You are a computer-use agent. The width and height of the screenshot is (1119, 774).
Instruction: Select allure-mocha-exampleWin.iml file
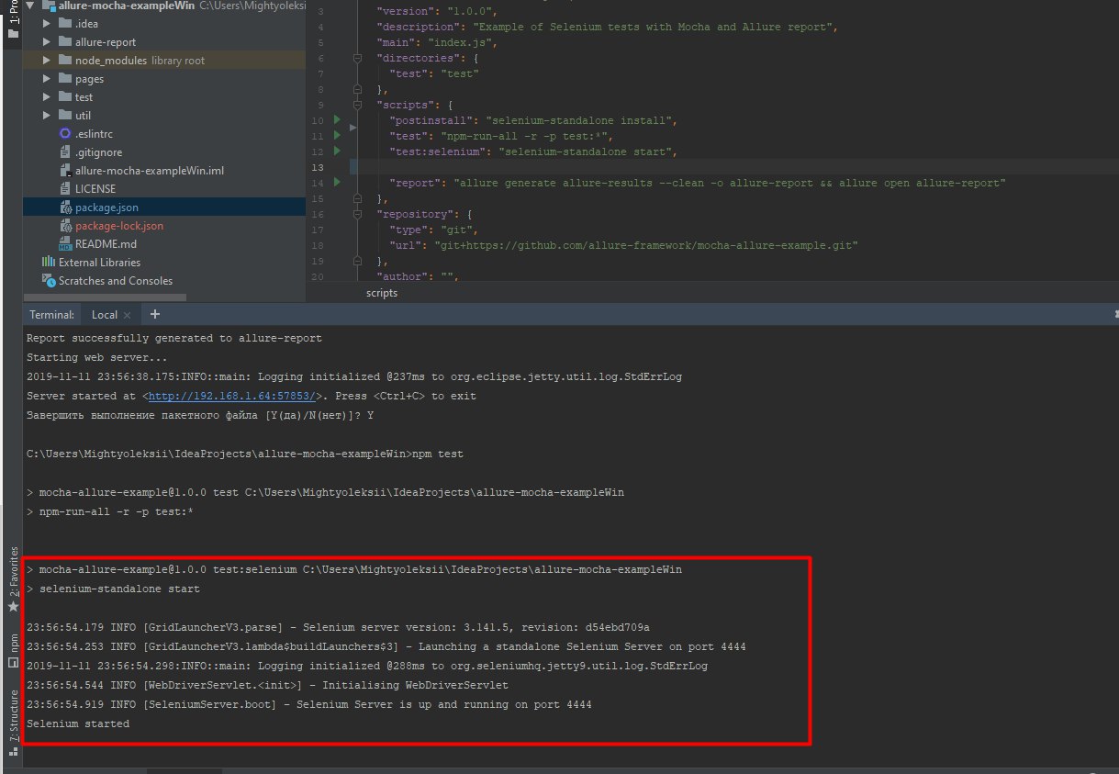point(150,171)
